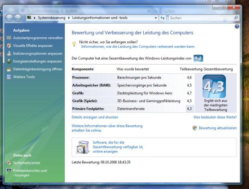Click the Forward navigation arrow button

(18, 18)
